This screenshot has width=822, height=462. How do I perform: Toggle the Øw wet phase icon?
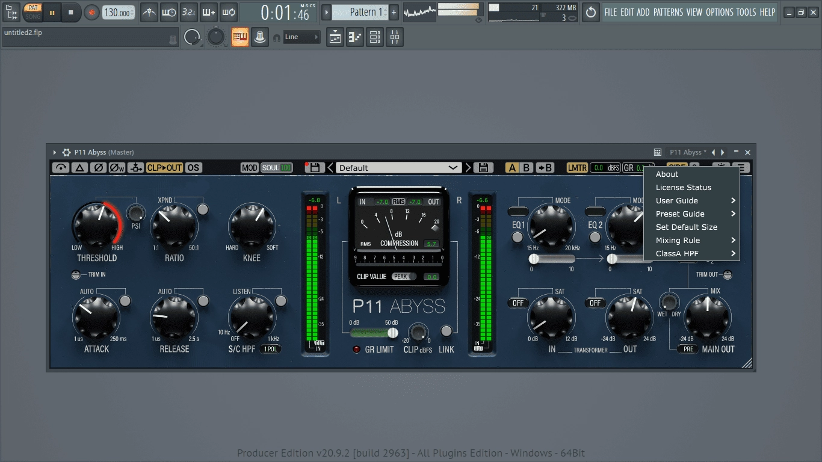[117, 168]
